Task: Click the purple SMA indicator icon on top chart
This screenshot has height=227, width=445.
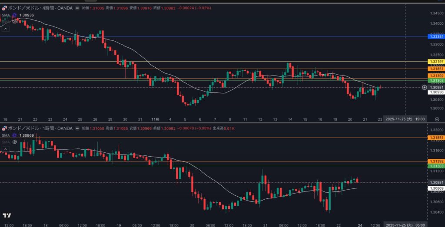Action: coord(14,15)
